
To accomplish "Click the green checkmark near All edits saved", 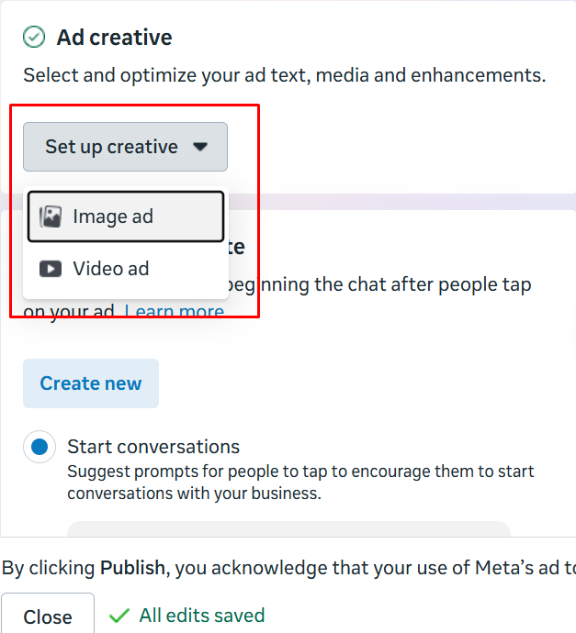I will pos(119,616).
